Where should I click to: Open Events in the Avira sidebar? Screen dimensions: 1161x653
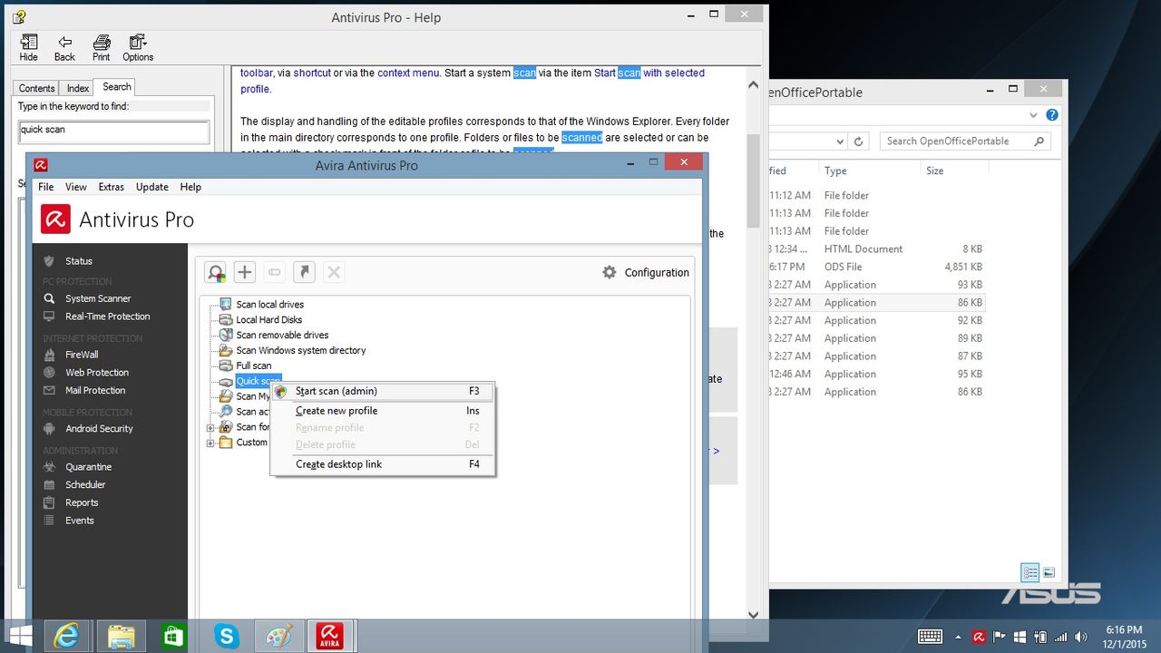pos(79,521)
